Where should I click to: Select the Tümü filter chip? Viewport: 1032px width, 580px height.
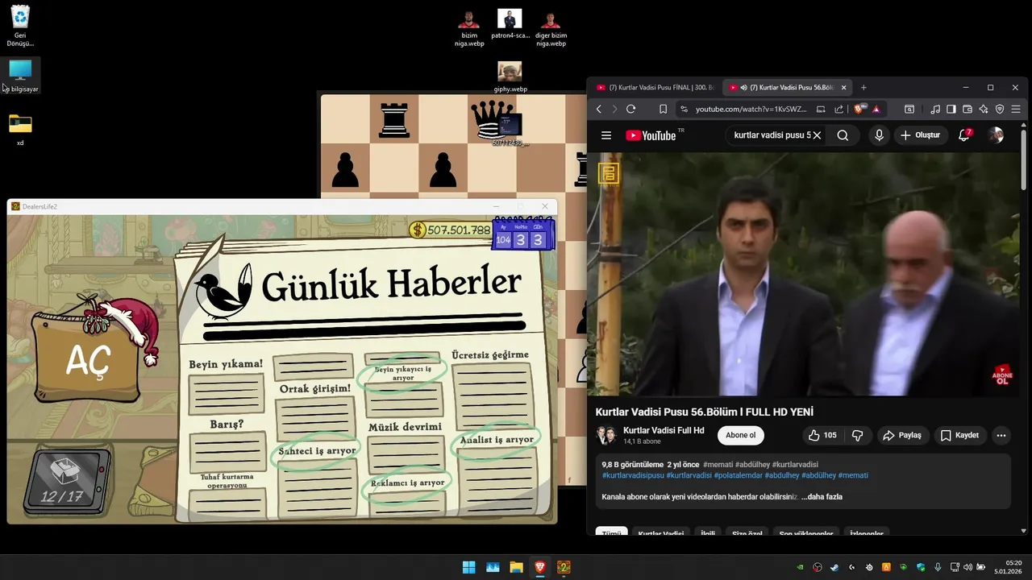pos(611,532)
